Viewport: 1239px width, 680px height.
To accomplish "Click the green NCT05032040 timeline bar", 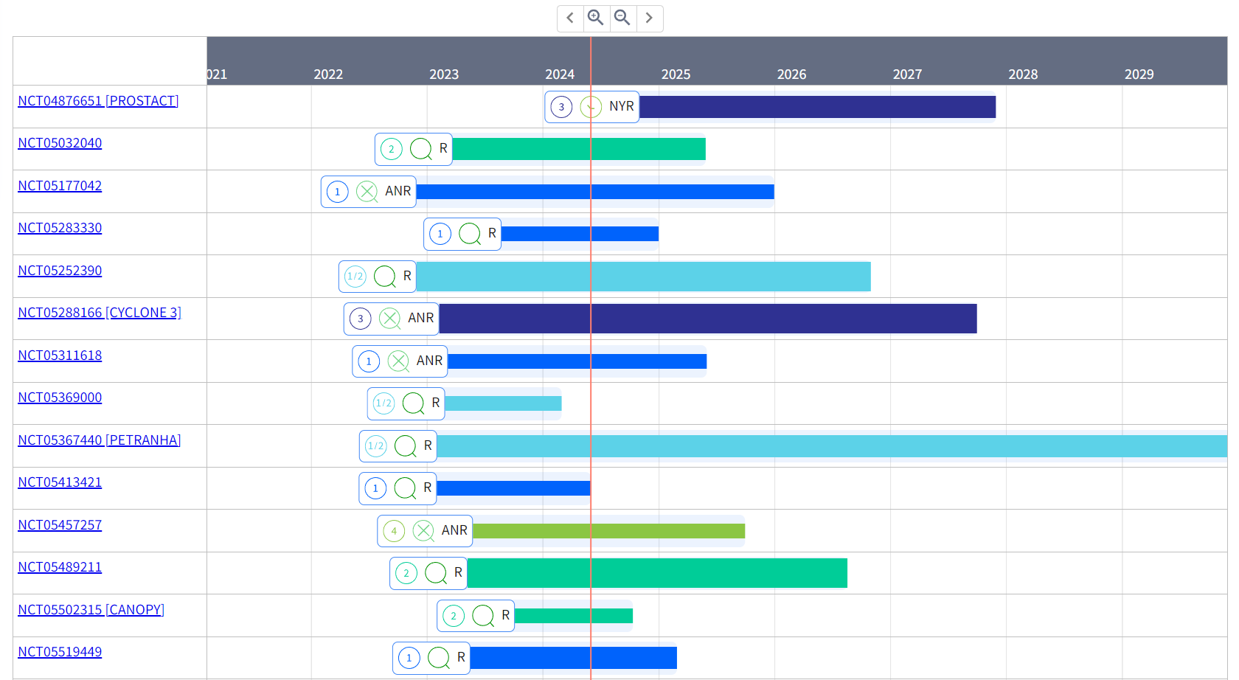I will tap(579, 149).
